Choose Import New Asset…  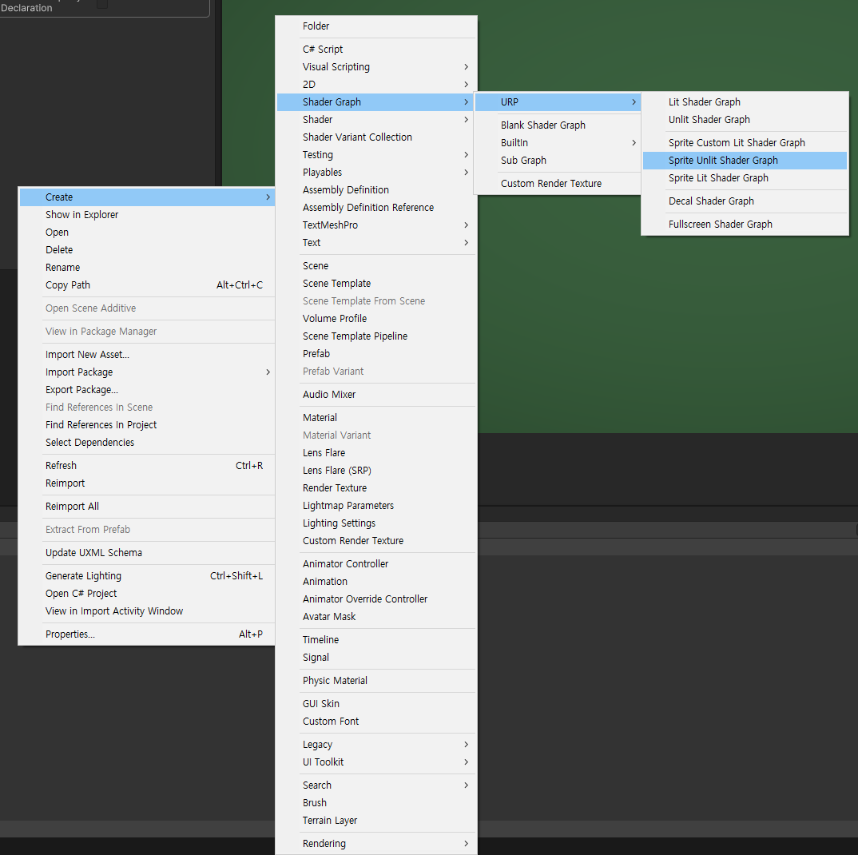[147, 355]
